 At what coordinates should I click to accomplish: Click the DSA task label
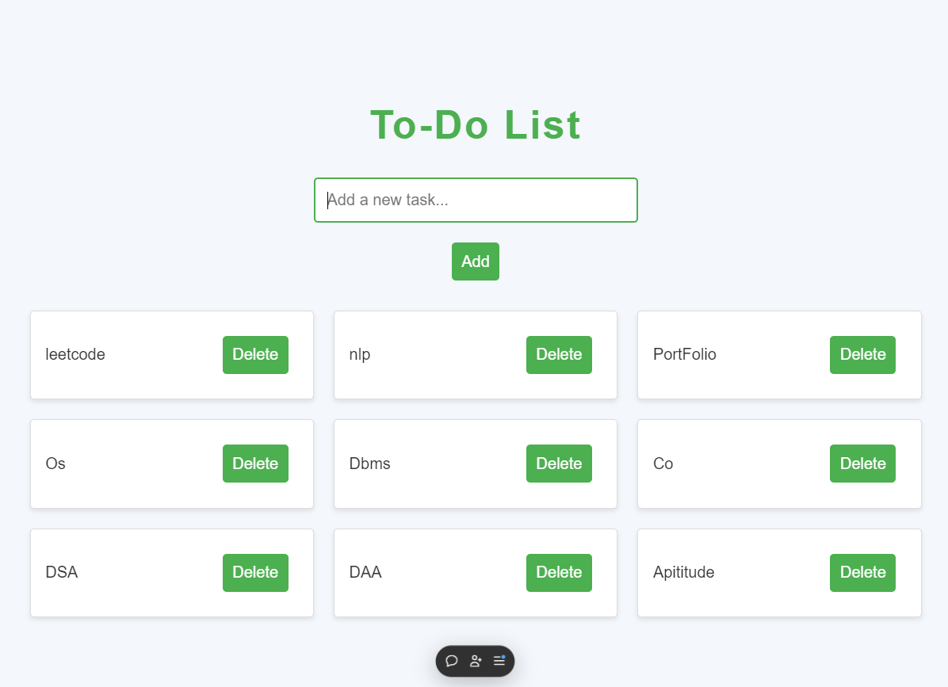[62, 572]
